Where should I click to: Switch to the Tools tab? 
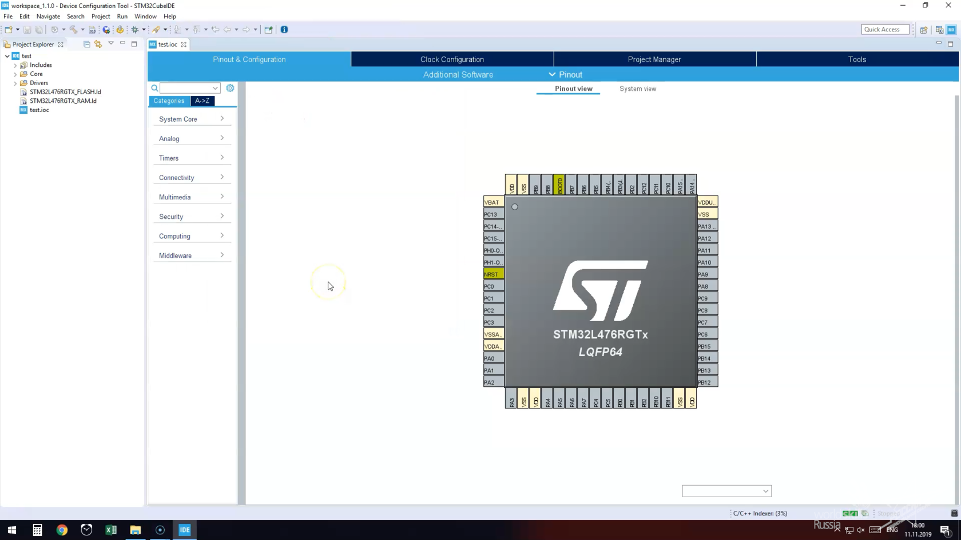[857, 59]
